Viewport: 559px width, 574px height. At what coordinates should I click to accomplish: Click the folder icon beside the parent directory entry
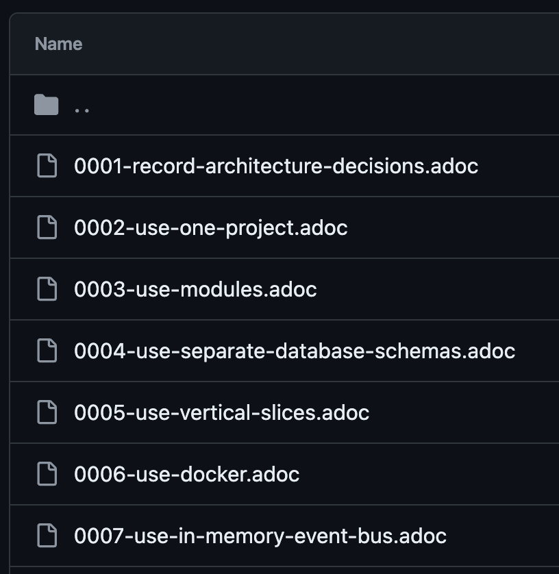[x=47, y=104]
